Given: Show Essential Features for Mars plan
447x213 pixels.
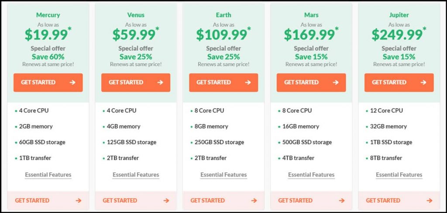Looking at the screenshot, I should (311, 175).
